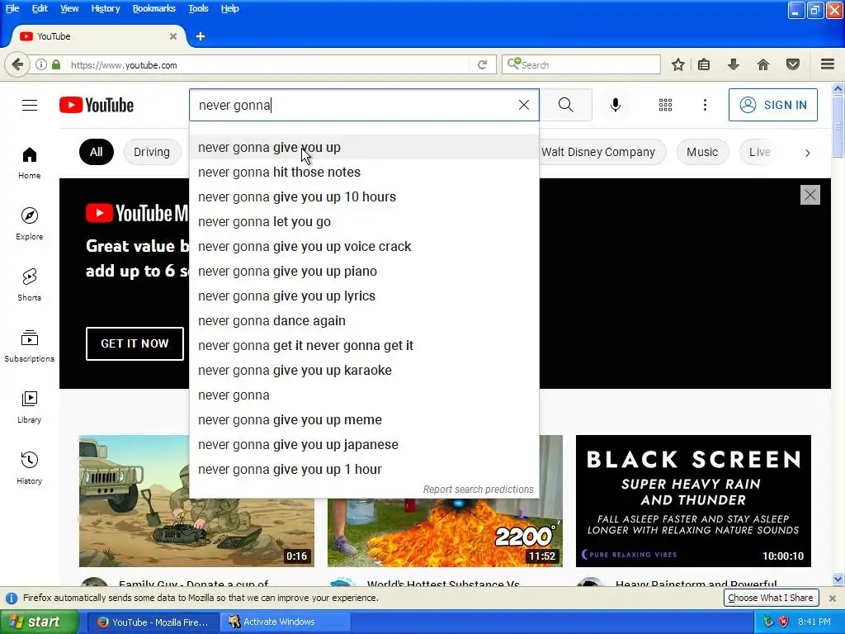Screen dimensions: 845x634
Task: Choose 'never gonna give you up karaoke'
Action: [x=364, y=371]
